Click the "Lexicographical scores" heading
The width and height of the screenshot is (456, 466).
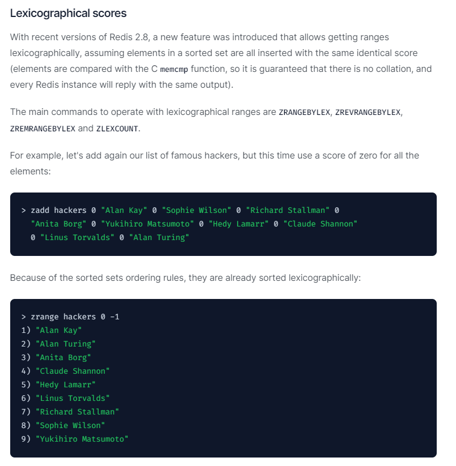[68, 12]
